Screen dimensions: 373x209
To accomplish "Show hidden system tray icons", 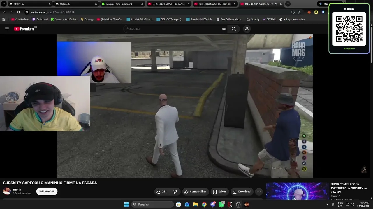I will point(327,204).
